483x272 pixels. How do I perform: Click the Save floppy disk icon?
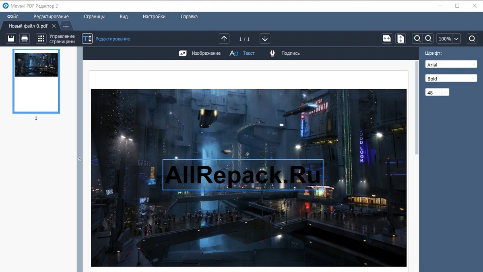11,39
